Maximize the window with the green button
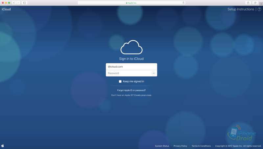 9,3
